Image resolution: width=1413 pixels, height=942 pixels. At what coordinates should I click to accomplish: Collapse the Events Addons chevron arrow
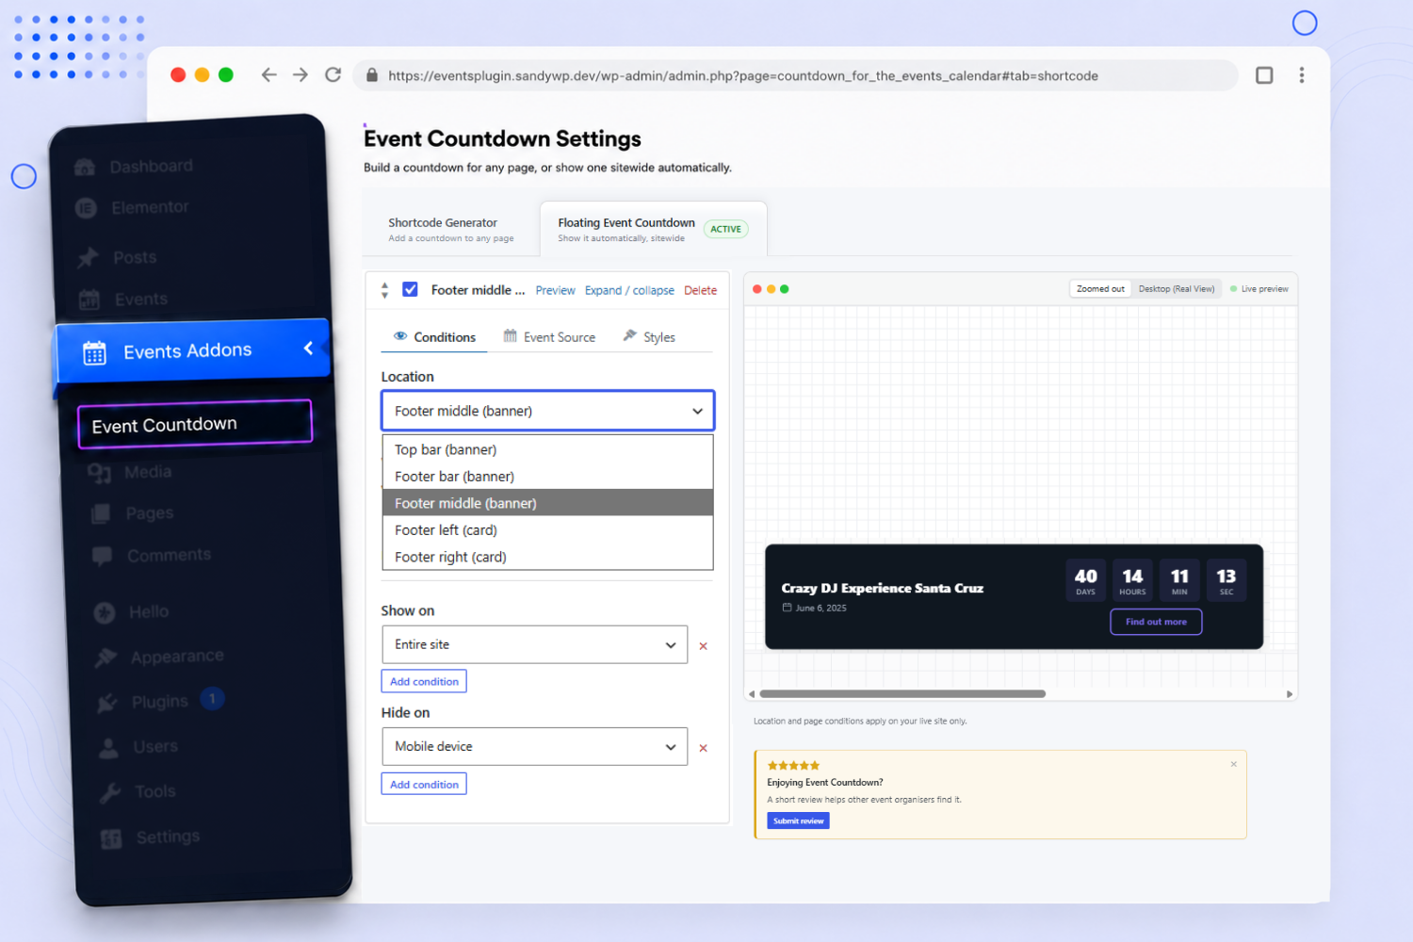click(308, 348)
